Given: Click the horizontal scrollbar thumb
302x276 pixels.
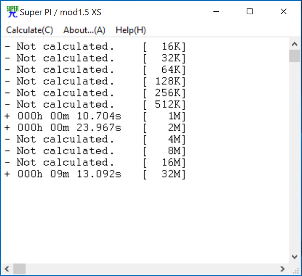Looking at the screenshot, I should click(x=19, y=269).
